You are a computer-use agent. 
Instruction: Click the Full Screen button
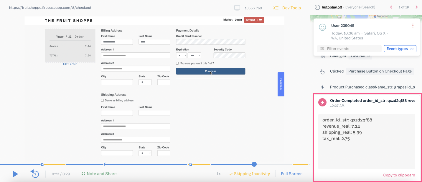coord(291,174)
